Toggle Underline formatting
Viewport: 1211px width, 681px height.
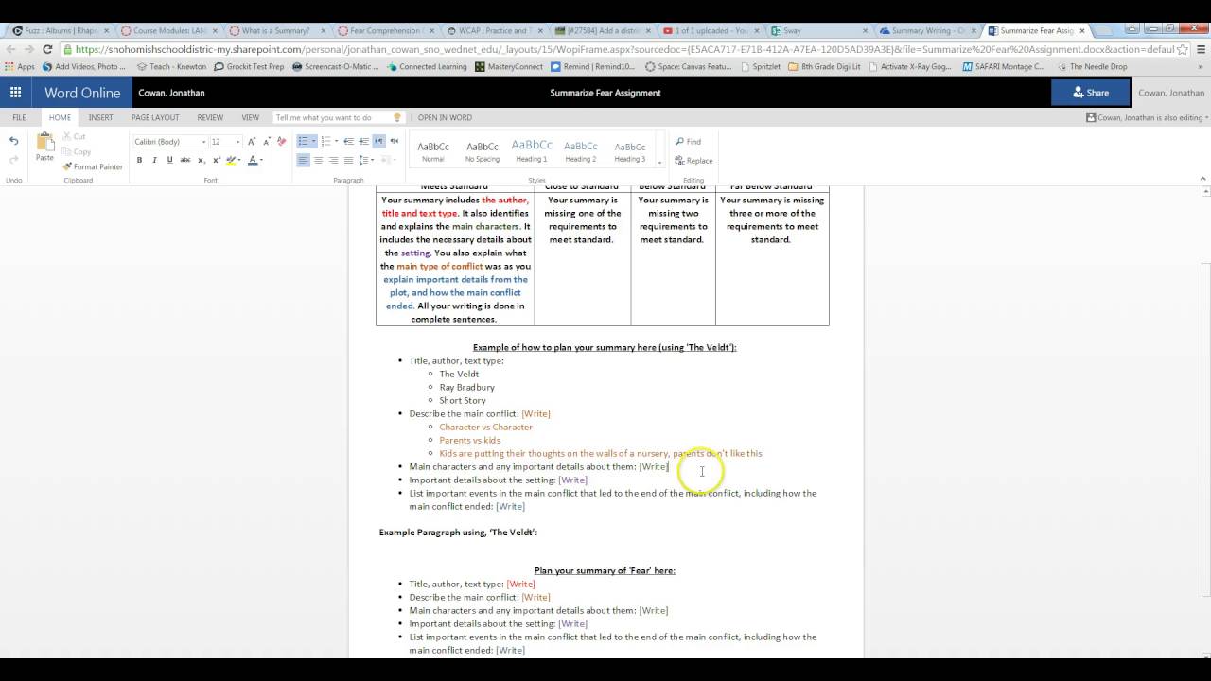[x=169, y=160]
